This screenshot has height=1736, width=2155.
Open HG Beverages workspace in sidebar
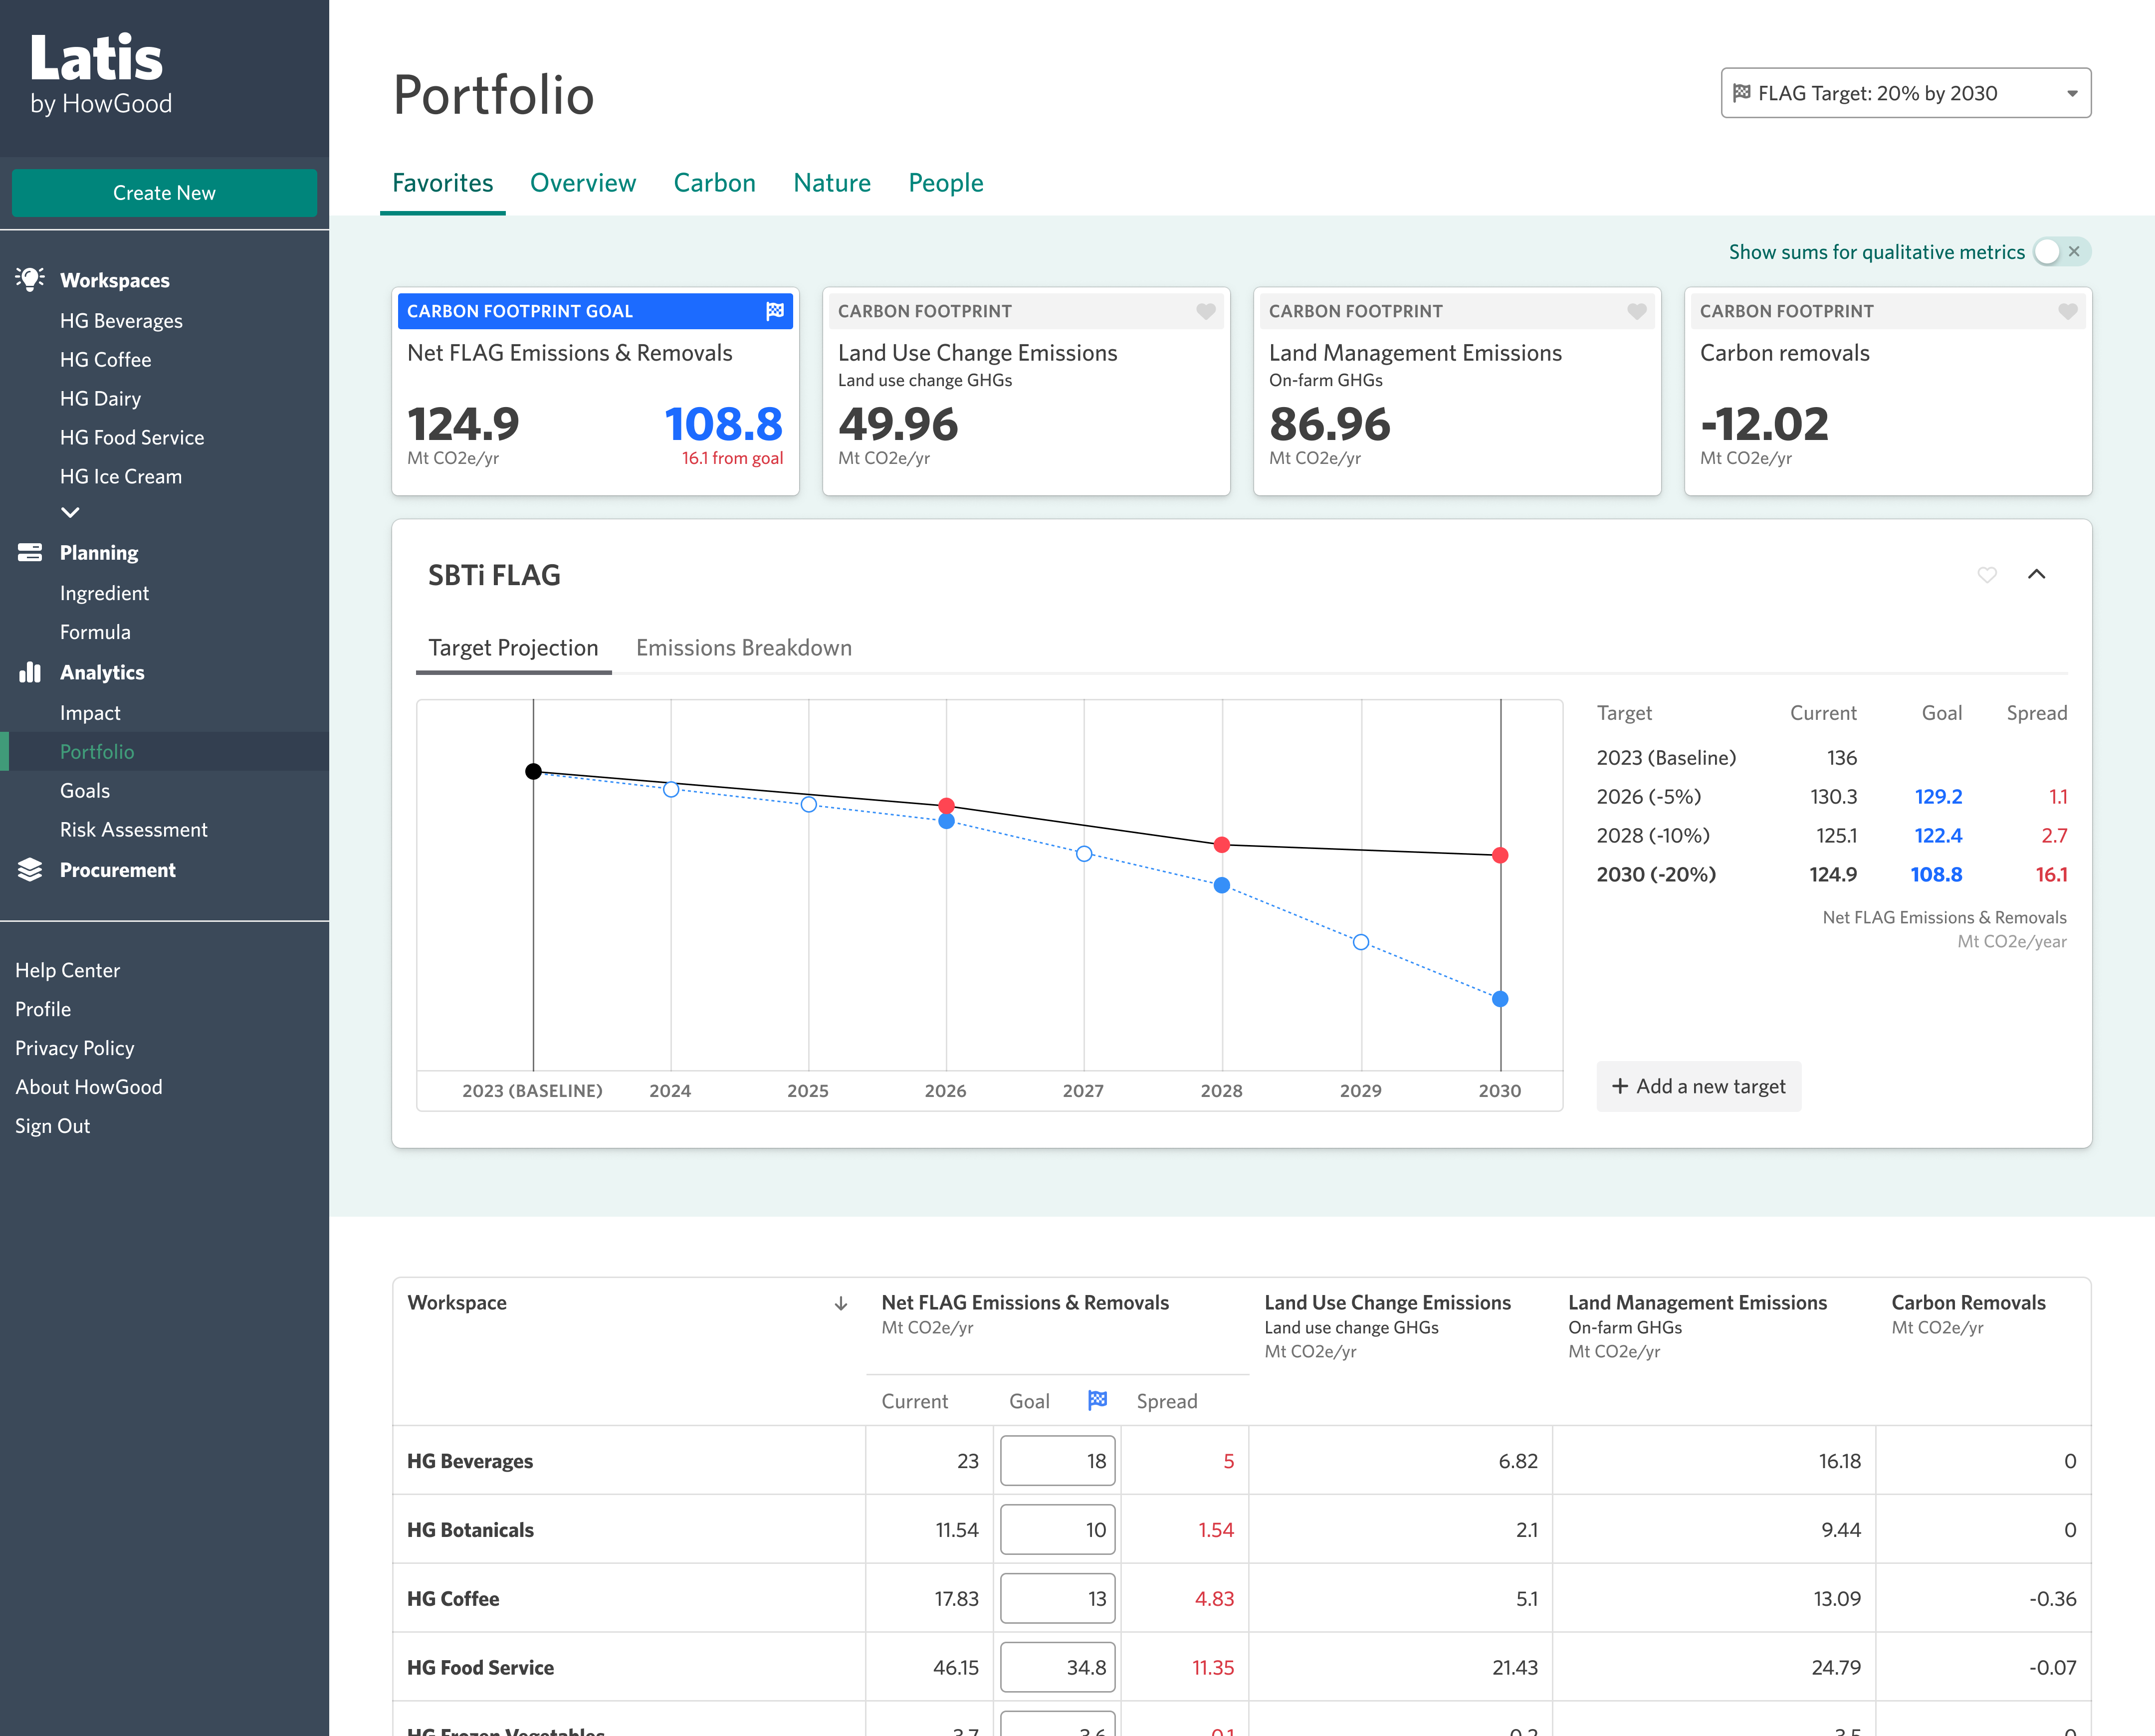pyautogui.click(x=121, y=321)
